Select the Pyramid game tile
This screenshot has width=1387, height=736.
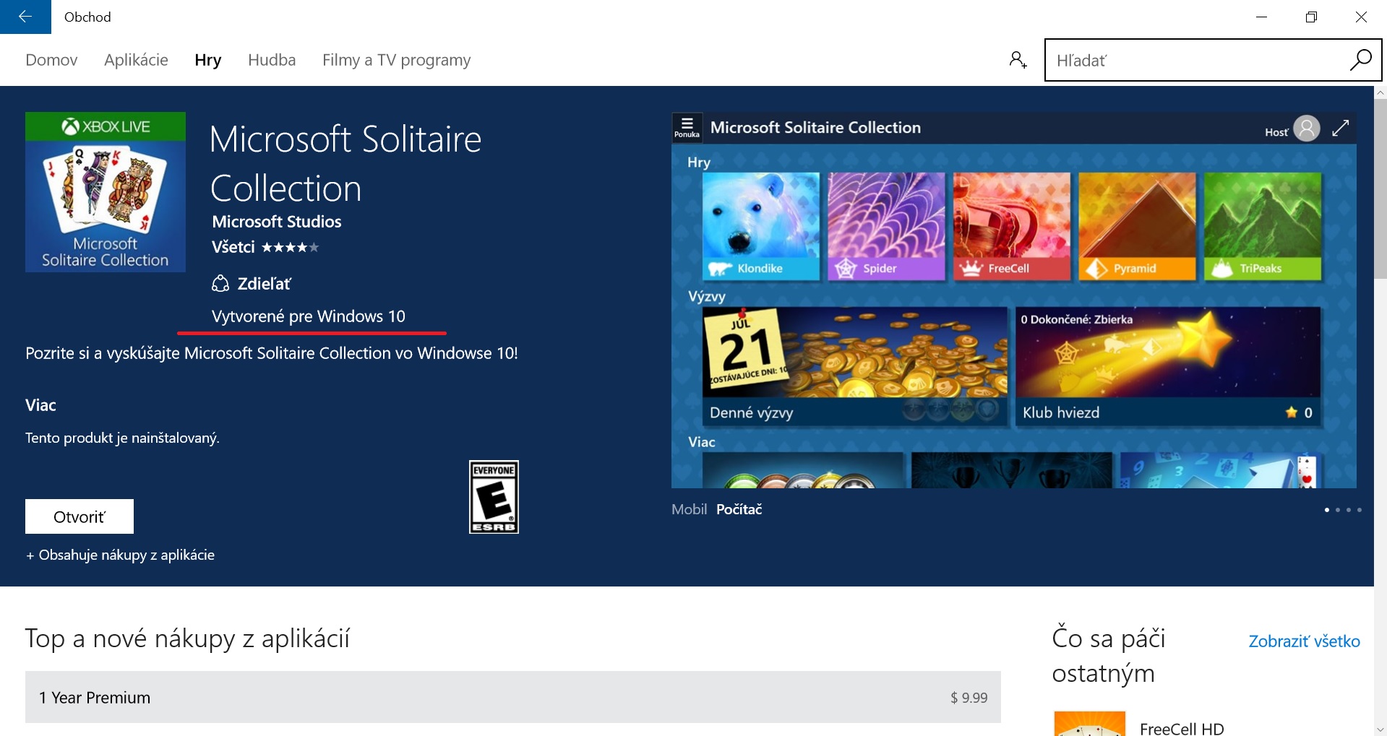(1137, 226)
